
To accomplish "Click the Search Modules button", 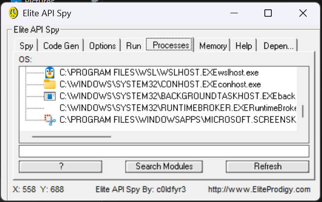I will (x=164, y=167).
